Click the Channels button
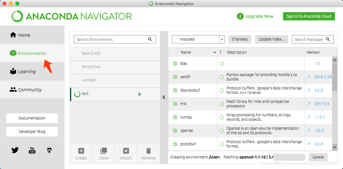The image size is (343, 169). coord(240,39)
